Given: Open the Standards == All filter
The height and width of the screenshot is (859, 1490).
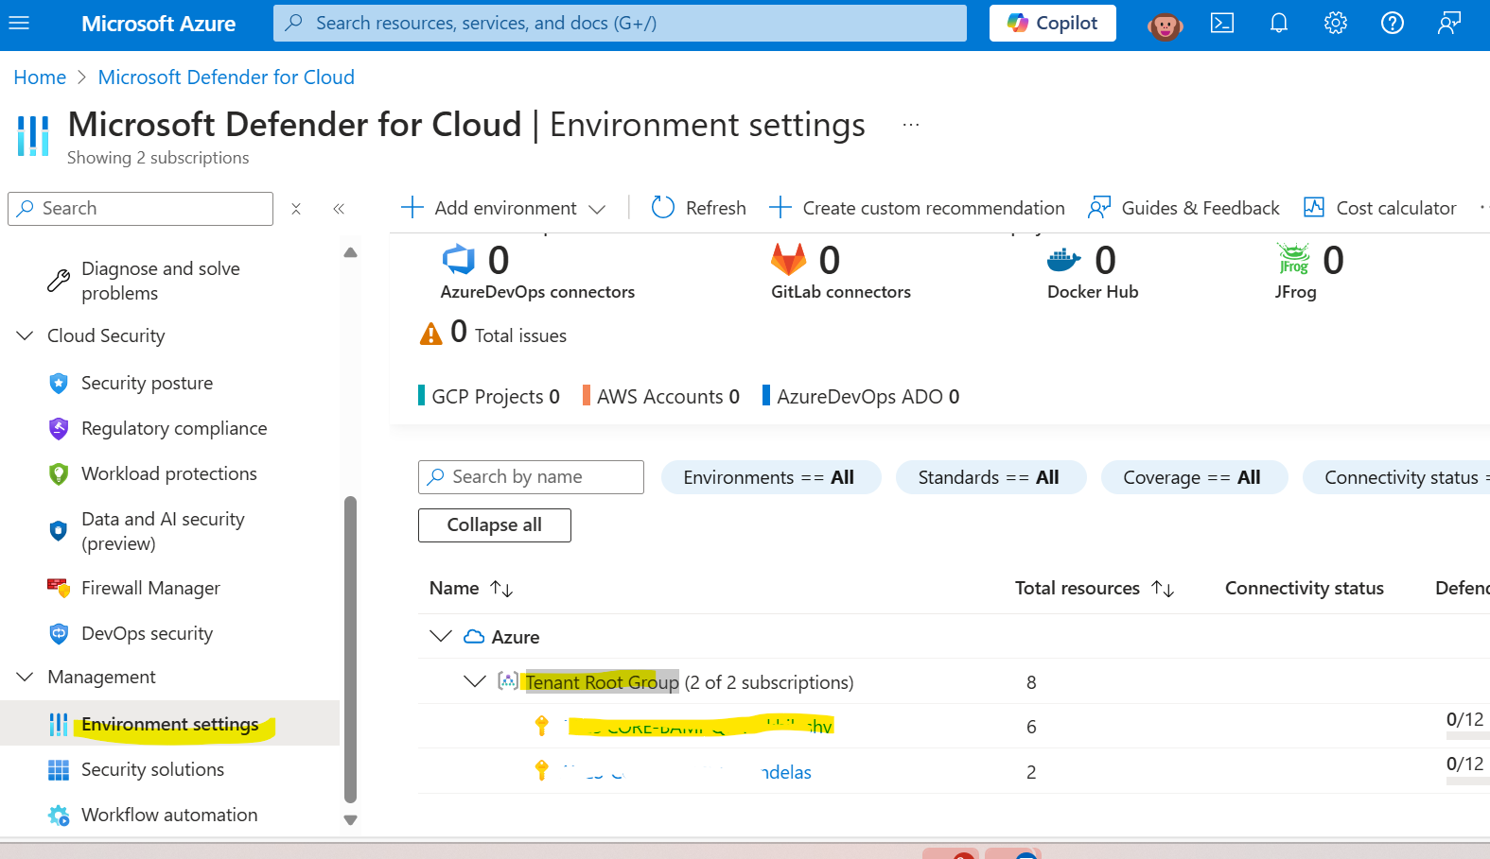Looking at the screenshot, I should point(990,477).
